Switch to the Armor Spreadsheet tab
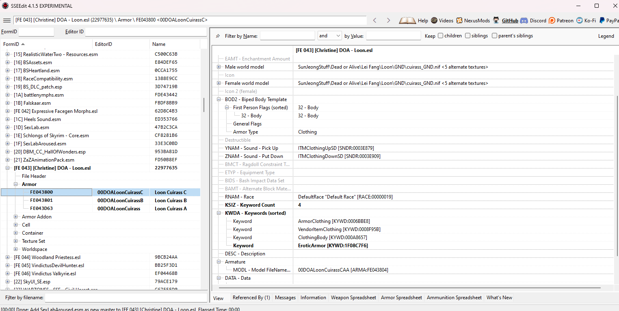Image resolution: width=619 pixels, height=311 pixels. [x=401, y=298]
